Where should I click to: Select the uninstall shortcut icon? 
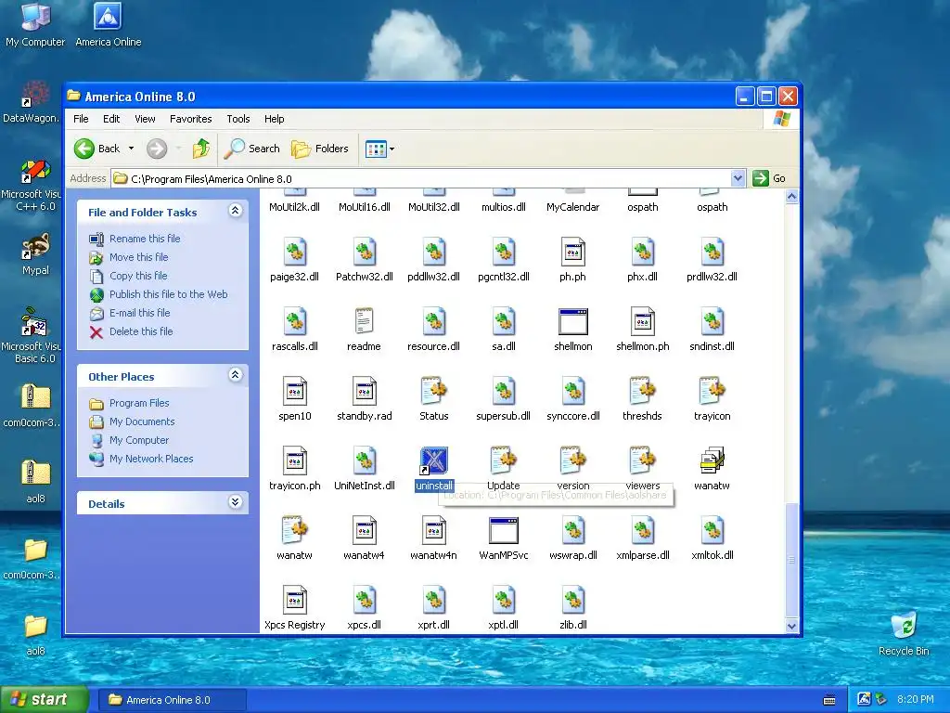434,460
